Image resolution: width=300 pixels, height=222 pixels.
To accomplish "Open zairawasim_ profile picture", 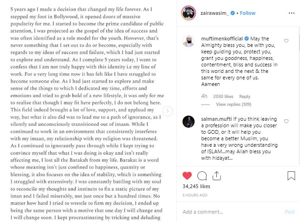I will [x=188, y=13].
